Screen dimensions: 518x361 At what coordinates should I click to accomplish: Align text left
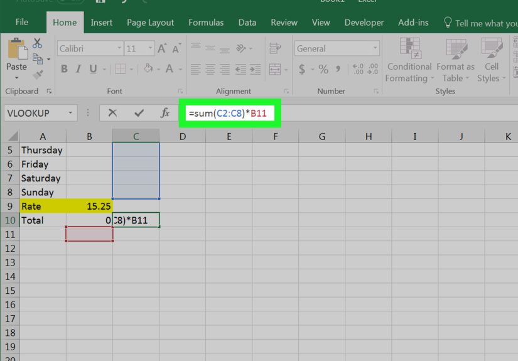point(195,69)
